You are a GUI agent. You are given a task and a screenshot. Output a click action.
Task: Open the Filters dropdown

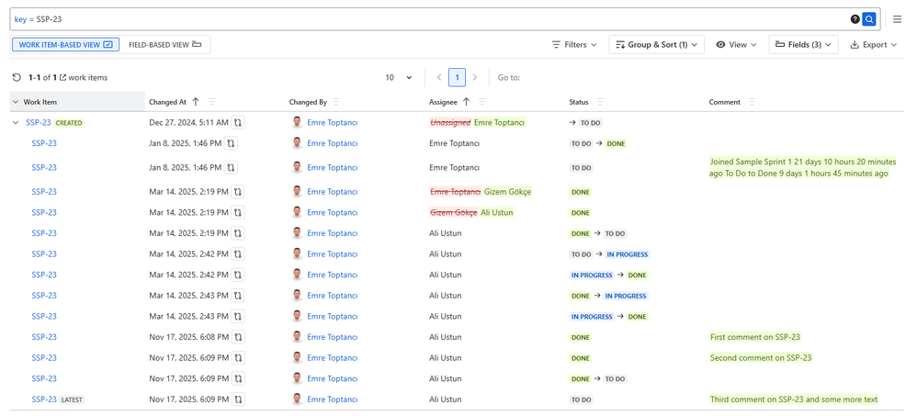coord(574,44)
